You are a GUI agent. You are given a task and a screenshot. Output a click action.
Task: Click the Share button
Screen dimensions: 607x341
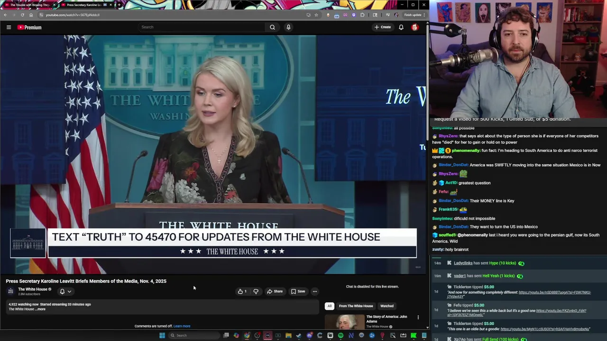[275, 291]
